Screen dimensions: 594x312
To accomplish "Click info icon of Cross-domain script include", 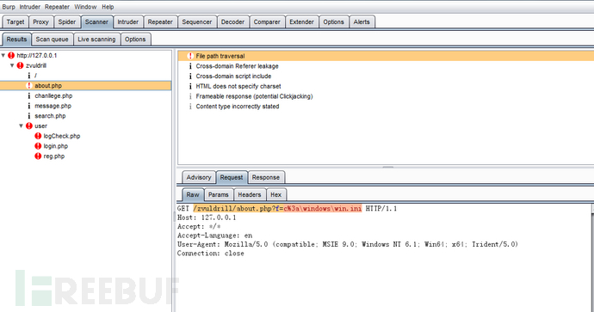I will click(x=190, y=76).
